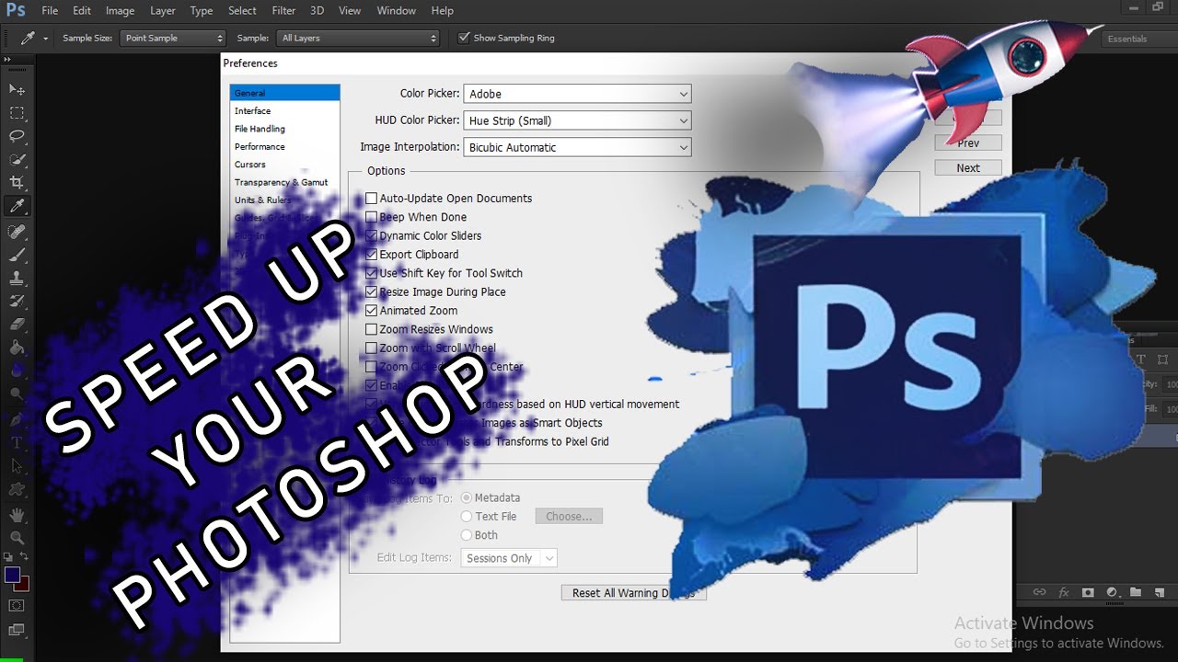Select the Lasso tool
Viewport: 1178px width, 662px height.
[17, 136]
